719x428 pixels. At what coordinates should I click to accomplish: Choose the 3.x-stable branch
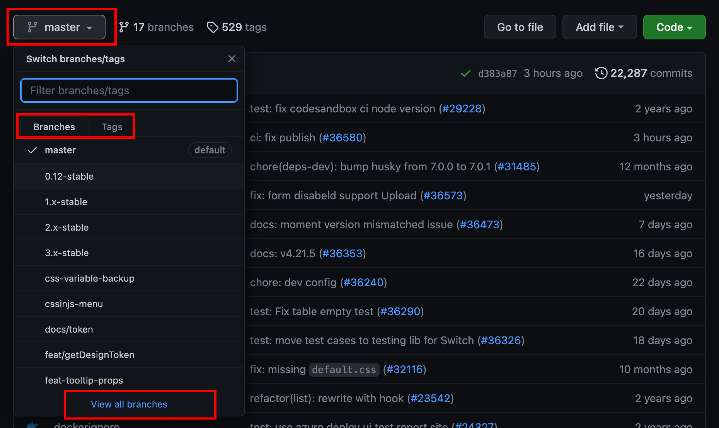[67, 253]
